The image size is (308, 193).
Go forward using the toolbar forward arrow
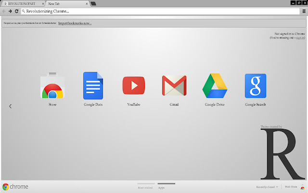click(x=10, y=11)
